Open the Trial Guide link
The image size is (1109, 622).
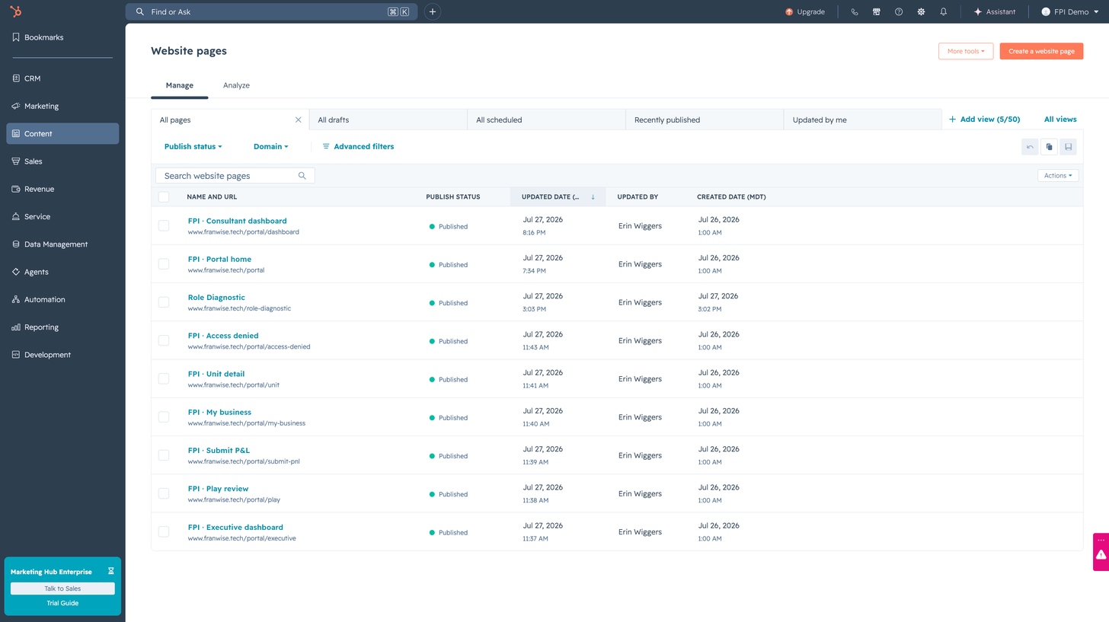[x=62, y=603]
